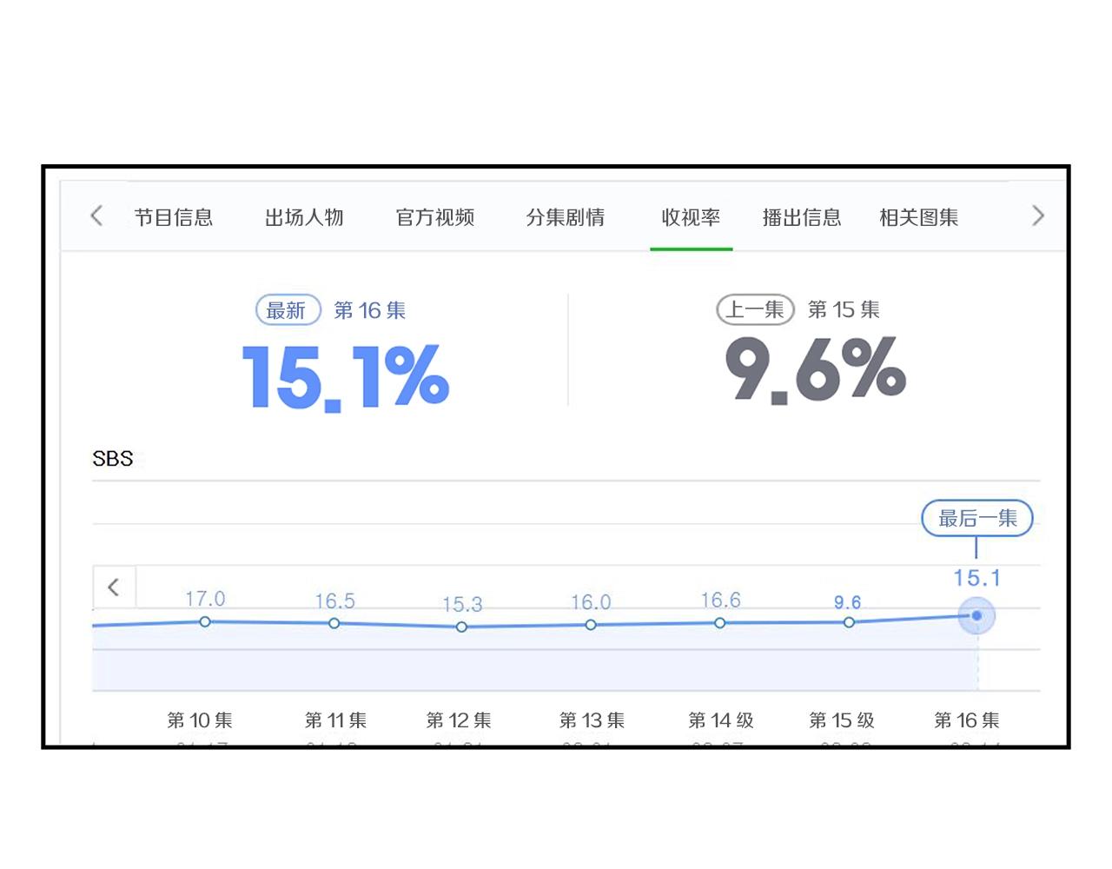Go to the 播出信息 tab
The height and width of the screenshot is (869, 1112).
tap(802, 217)
